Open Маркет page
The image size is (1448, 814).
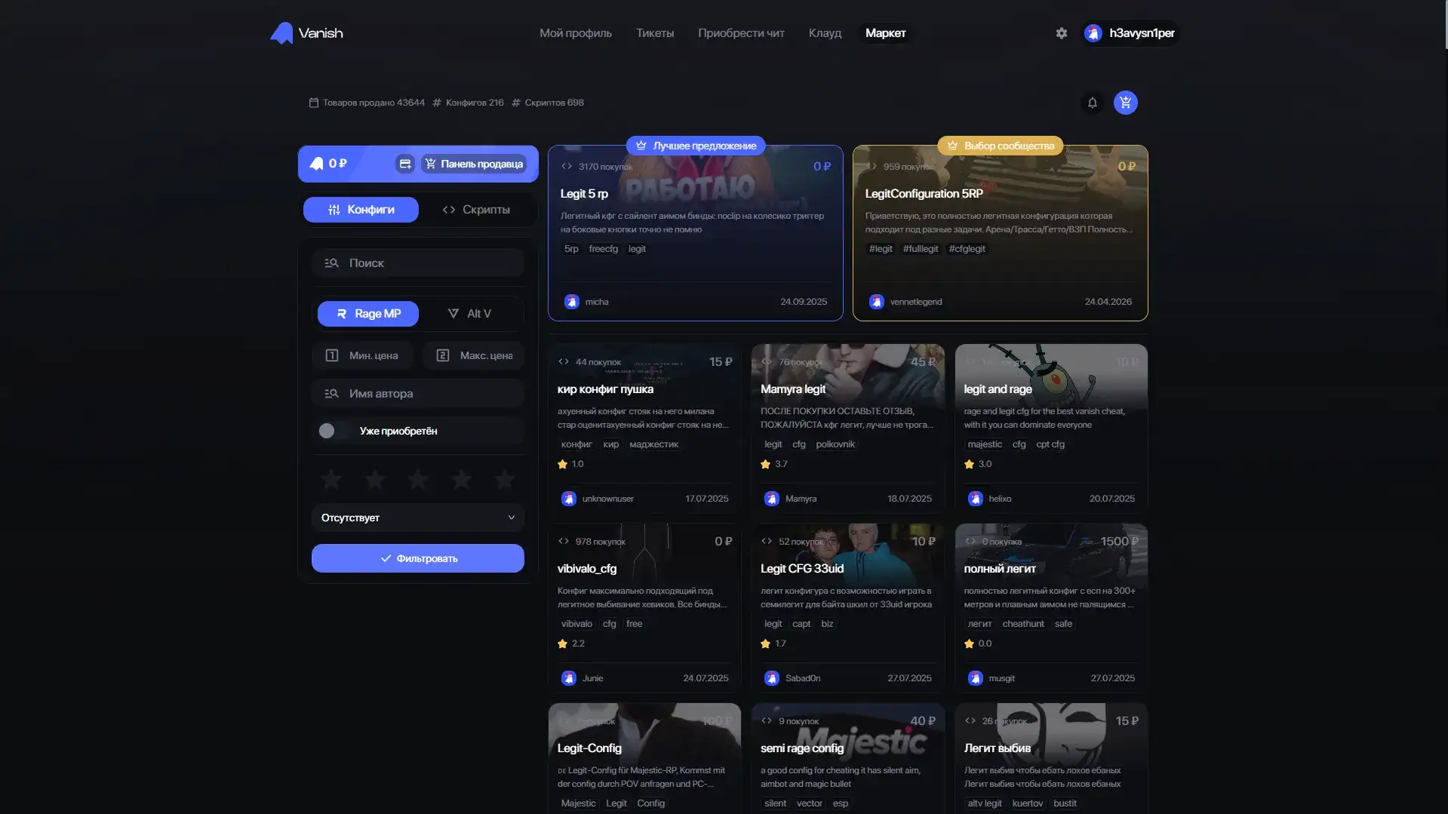click(885, 33)
